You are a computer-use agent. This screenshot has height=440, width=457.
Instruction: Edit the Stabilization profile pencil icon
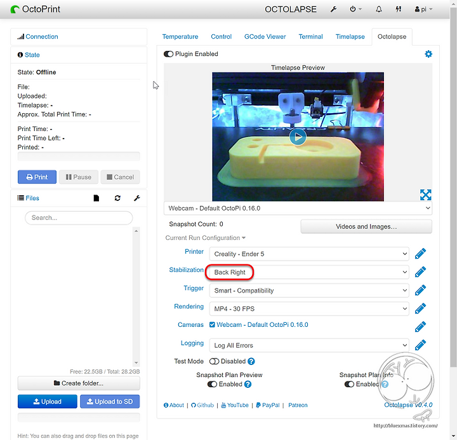(420, 272)
